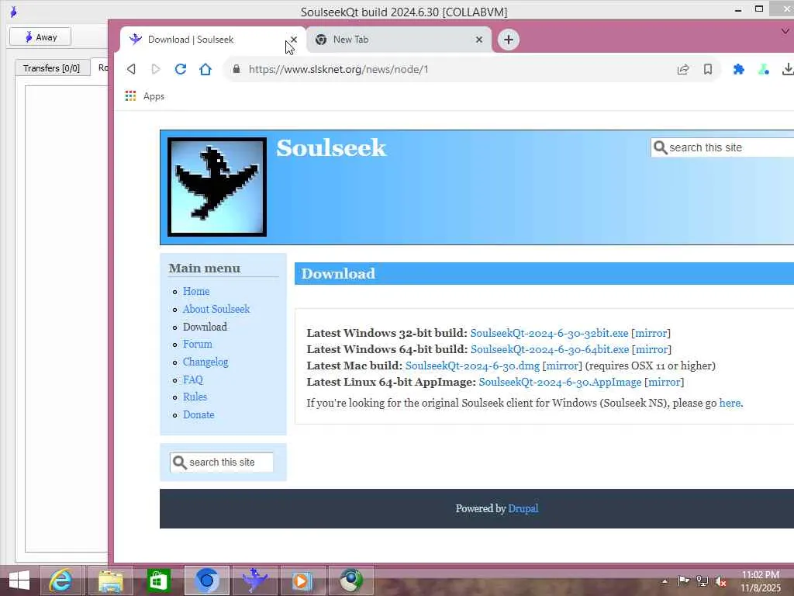Click the flask icon next to extensions
The image size is (794, 596).
(764, 69)
